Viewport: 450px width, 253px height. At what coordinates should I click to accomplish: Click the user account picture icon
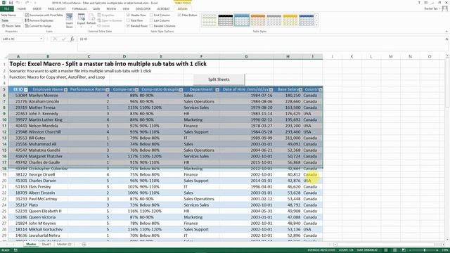444,8
